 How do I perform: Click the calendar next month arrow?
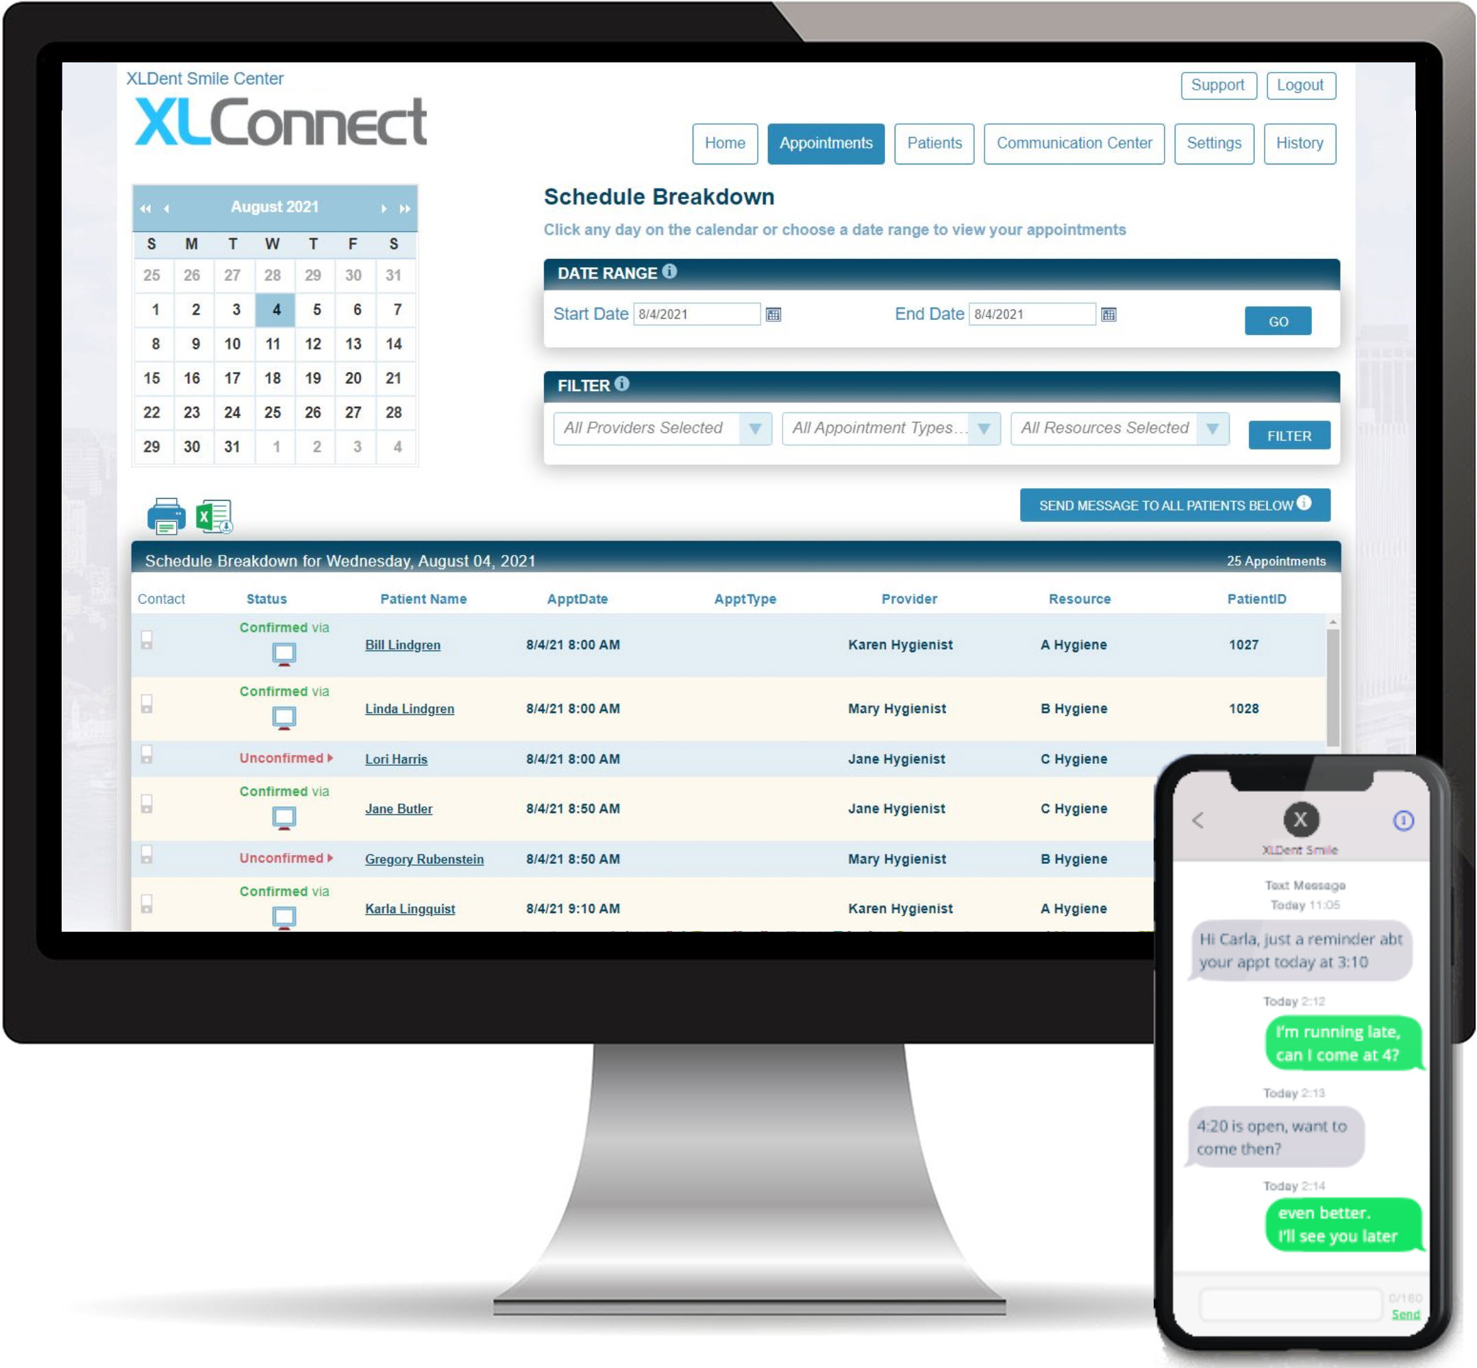coord(382,207)
